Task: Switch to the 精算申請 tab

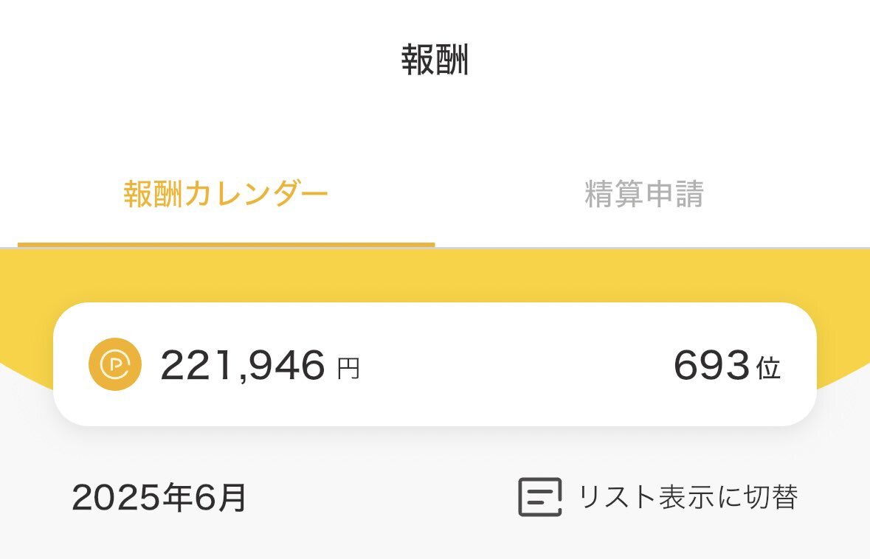Action: (x=644, y=193)
